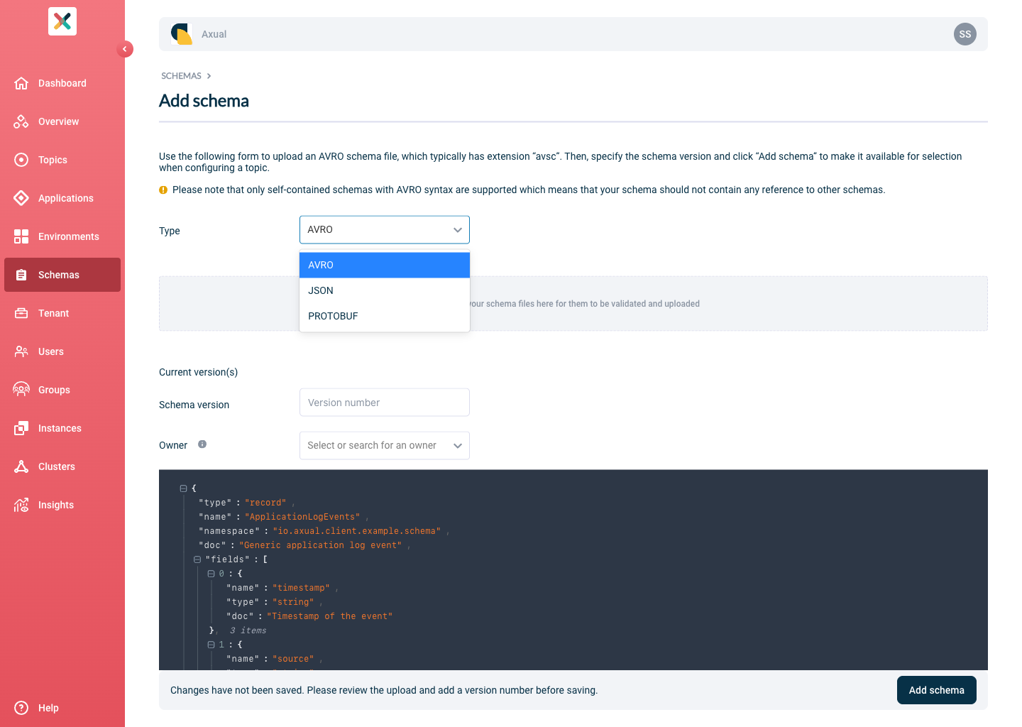
Task: Open the owner selection dropdown
Action: point(385,446)
